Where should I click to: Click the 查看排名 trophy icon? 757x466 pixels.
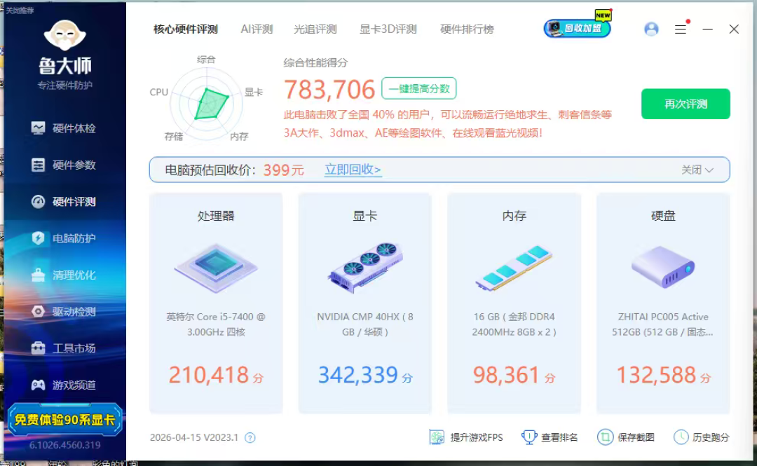click(x=529, y=437)
